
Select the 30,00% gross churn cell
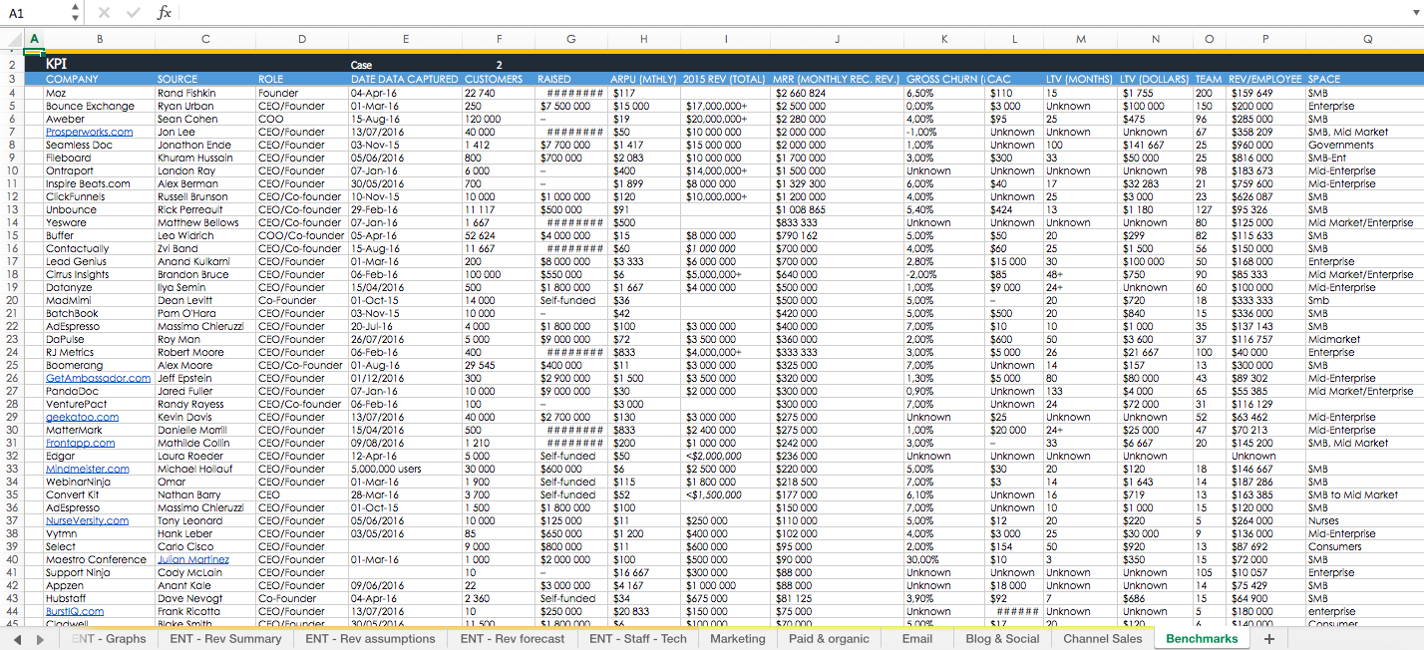point(943,559)
